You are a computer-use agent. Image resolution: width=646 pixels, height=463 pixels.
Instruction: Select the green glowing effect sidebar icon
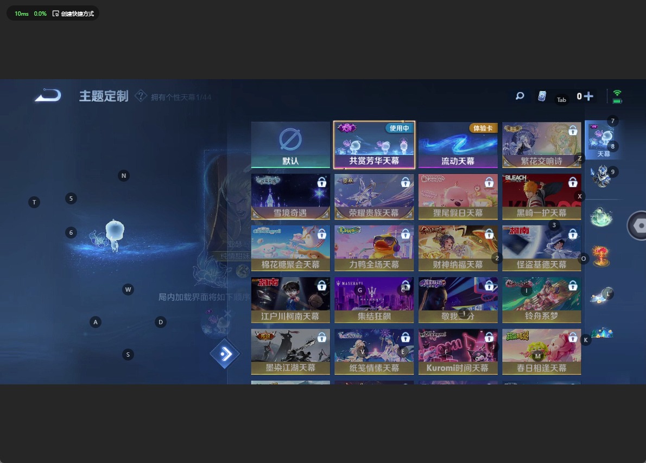[601, 216]
